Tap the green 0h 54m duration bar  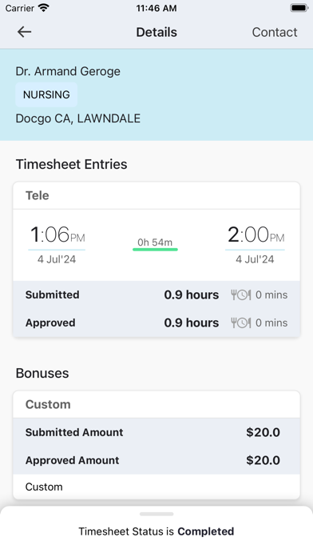point(155,250)
